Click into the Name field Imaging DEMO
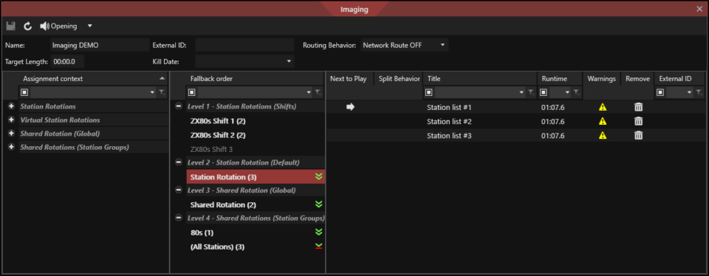Image resolution: width=709 pixels, height=276 pixels. click(x=100, y=45)
